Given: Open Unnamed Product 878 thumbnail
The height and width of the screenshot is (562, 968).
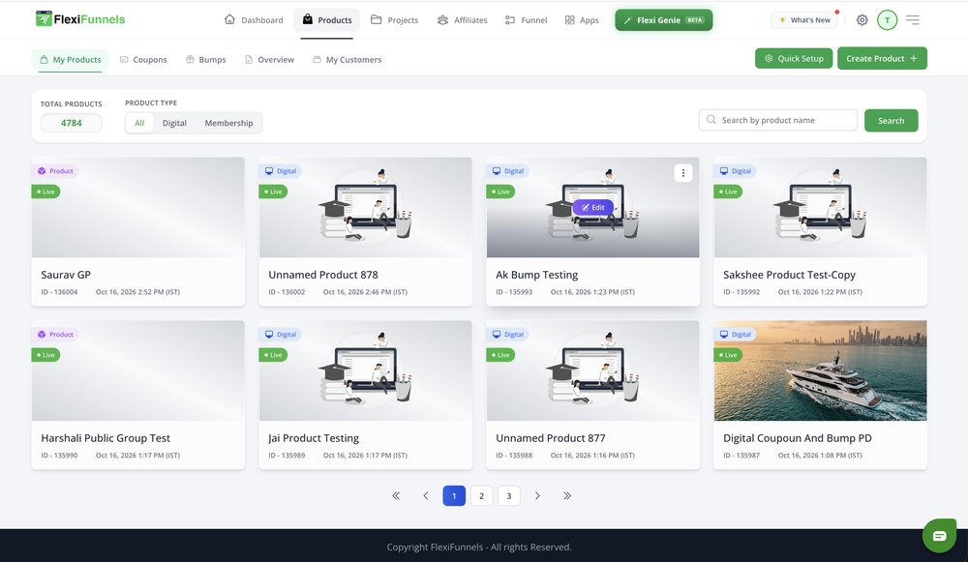Looking at the screenshot, I should coord(366,207).
